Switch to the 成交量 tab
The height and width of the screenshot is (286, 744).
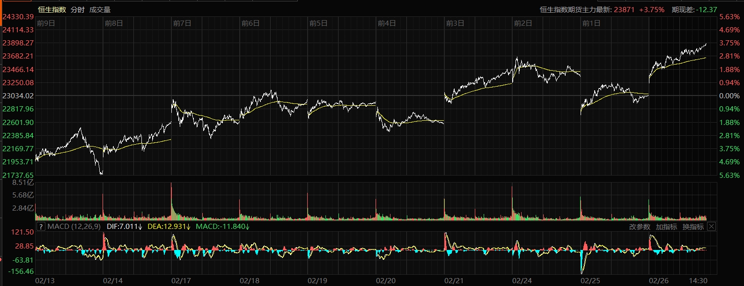(x=100, y=9)
